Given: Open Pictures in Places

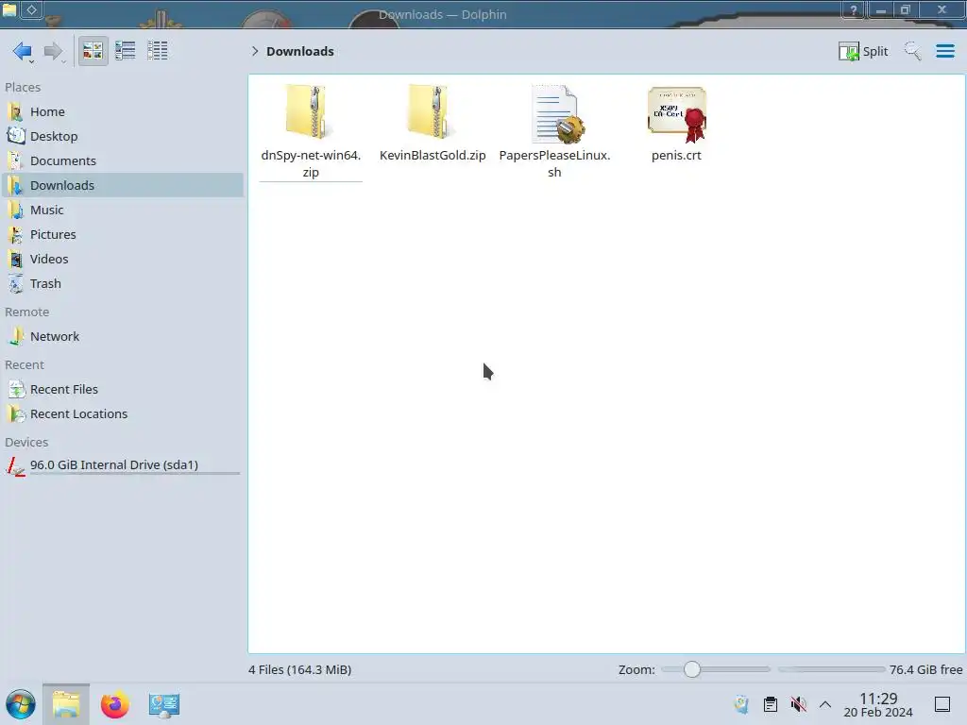Looking at the screenshot, I should (123, 235).
